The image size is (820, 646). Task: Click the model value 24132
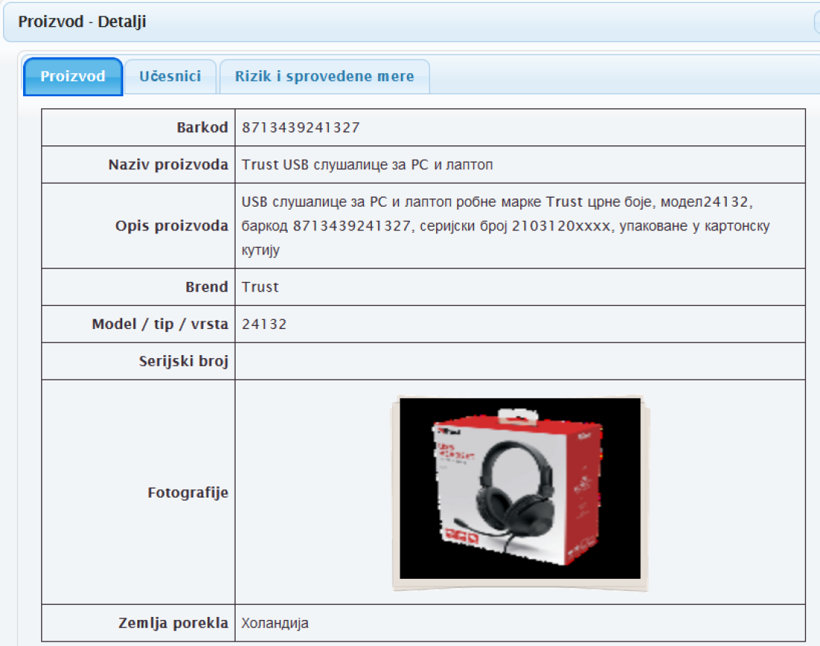(x=264, y=324)
